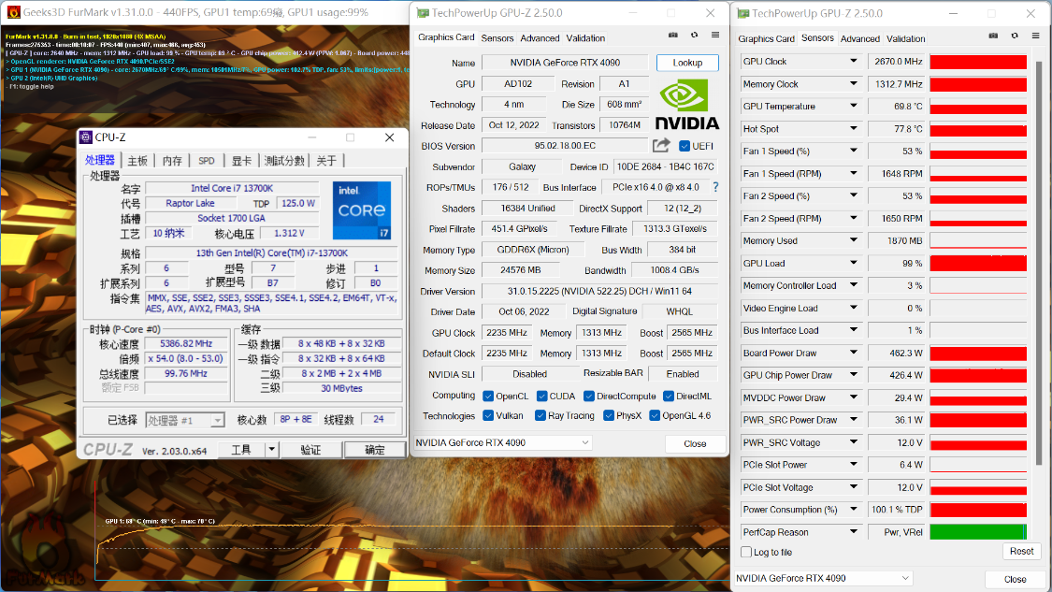Image resolution: width=1052 pixels, height=592 pixels.
Task: Click the GPU Load red graph bar
Action: (x=977, y=264)
